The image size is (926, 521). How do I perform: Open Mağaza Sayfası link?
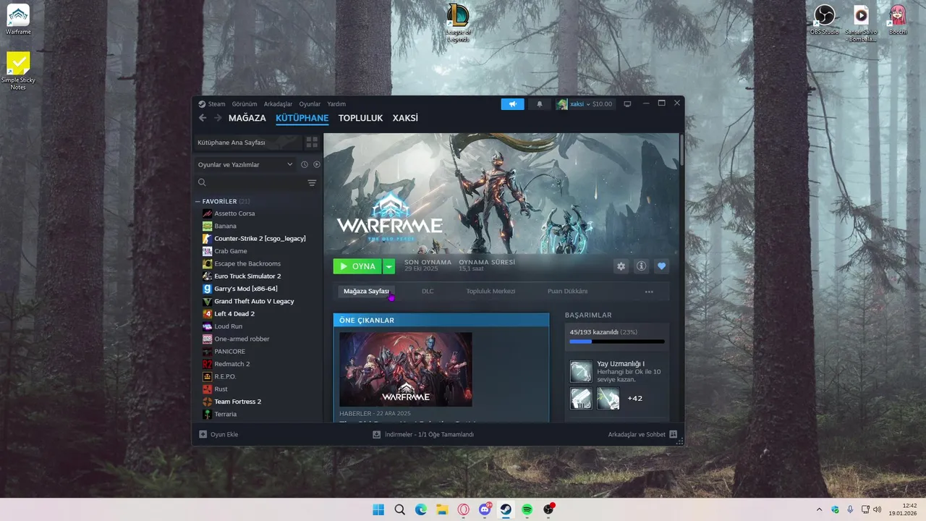(366, 291)
